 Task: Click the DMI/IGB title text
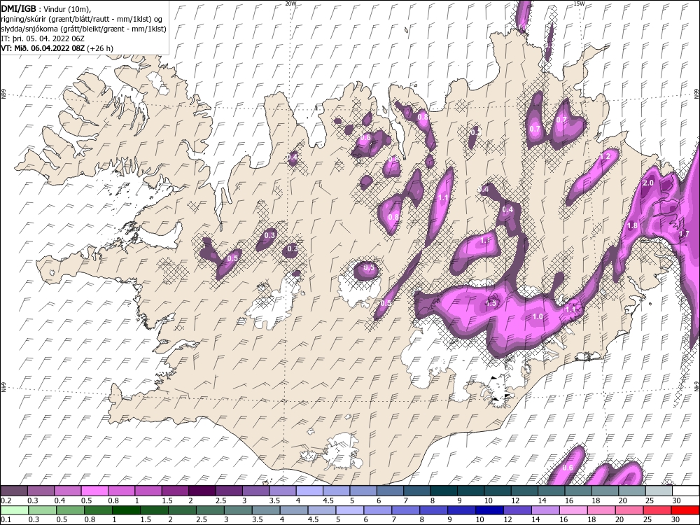(18, 8)
